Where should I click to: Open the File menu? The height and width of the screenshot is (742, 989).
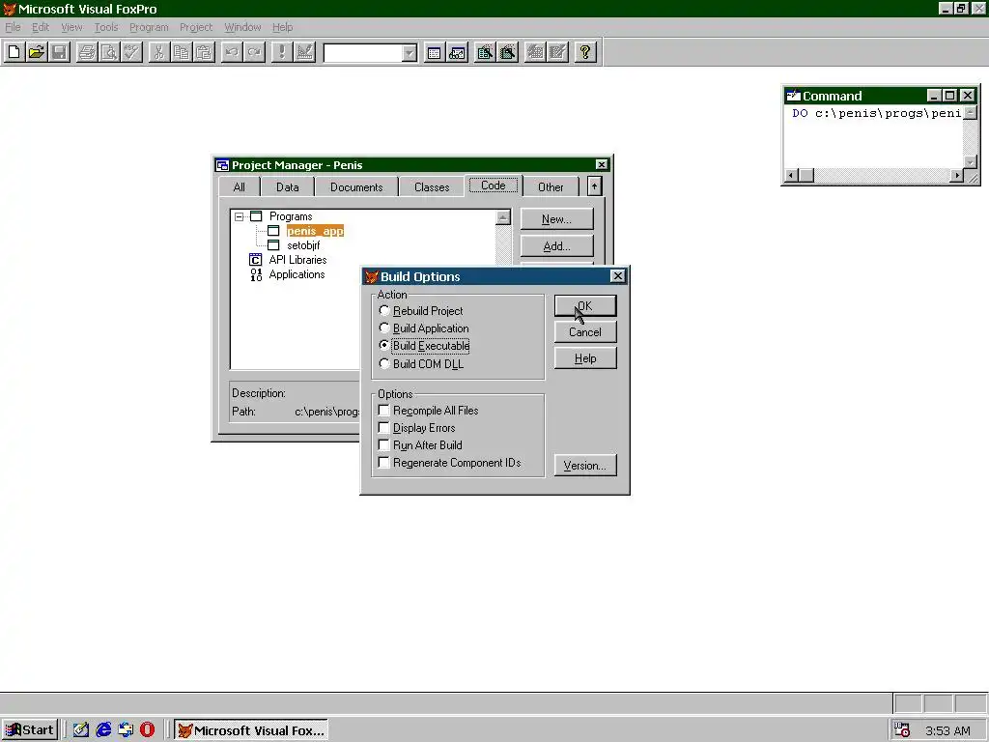pyautogui.click(x=13, y=27)
